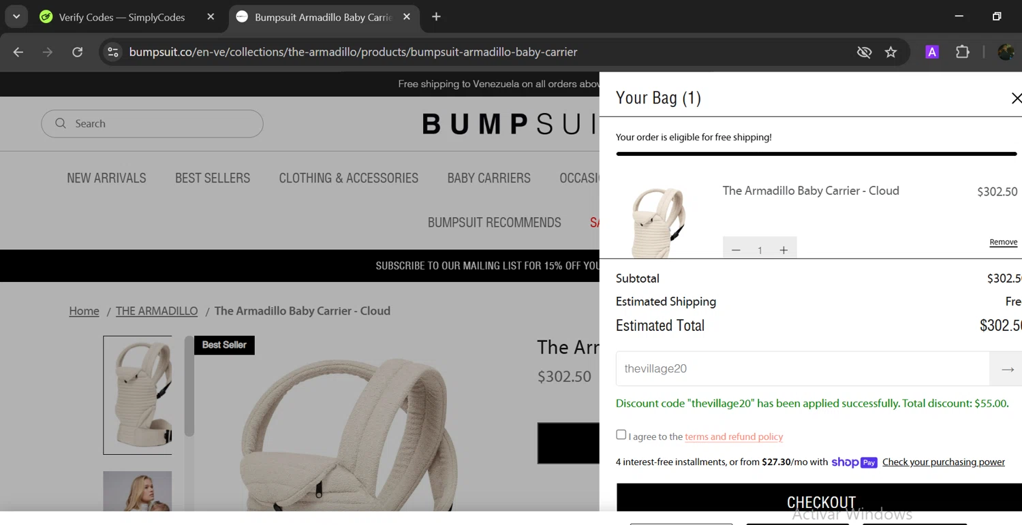Select the Bumpsuit Armadillo Baby Carrier tab
This screenshot has width=1022, height=525.
pos(323,17)
